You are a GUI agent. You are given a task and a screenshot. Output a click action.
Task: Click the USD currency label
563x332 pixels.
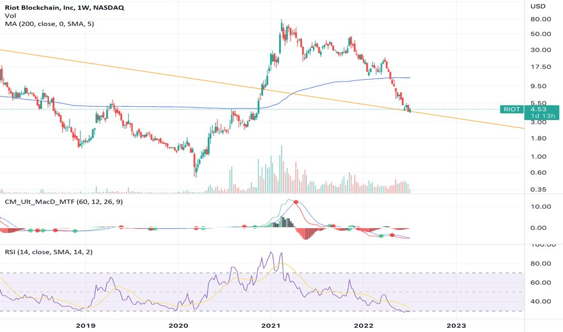click(538, 7)
